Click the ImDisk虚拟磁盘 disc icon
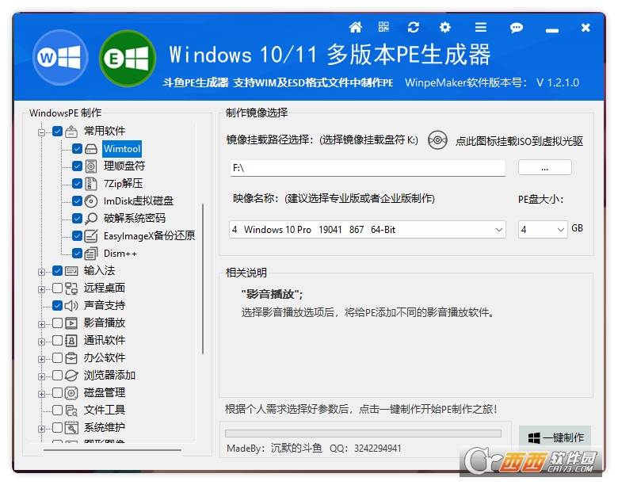Viewport: 618px width, 485px height. [91, 201]
